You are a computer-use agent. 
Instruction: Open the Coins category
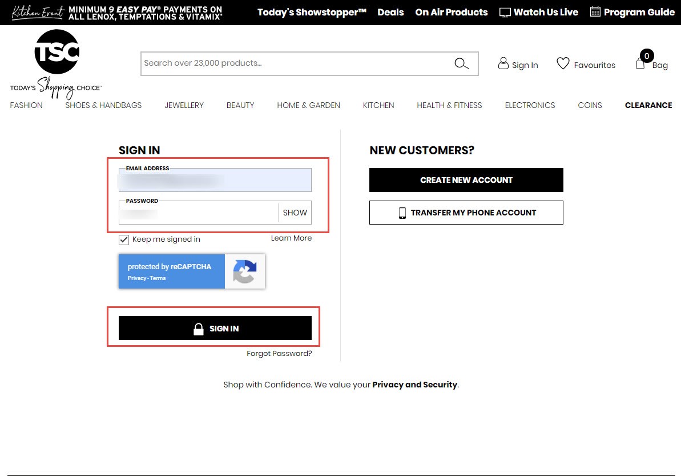pyautogui.click(x=590, y=105)
